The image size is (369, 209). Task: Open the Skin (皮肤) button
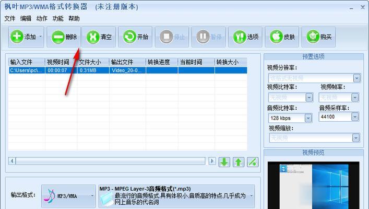pyautogui.click(x=282, y=37)
